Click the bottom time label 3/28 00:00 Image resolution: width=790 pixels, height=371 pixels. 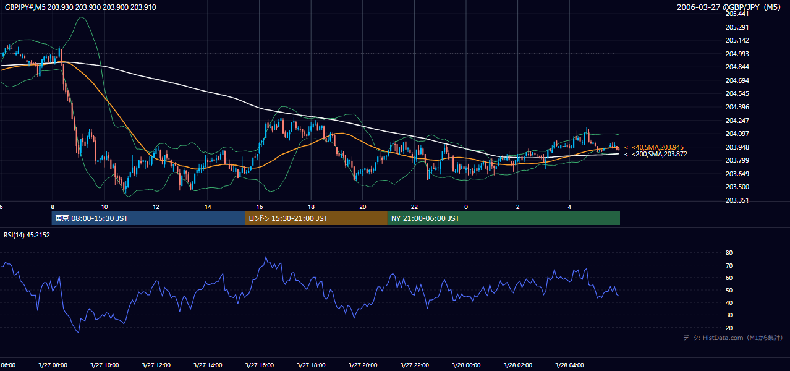point(466,365)
